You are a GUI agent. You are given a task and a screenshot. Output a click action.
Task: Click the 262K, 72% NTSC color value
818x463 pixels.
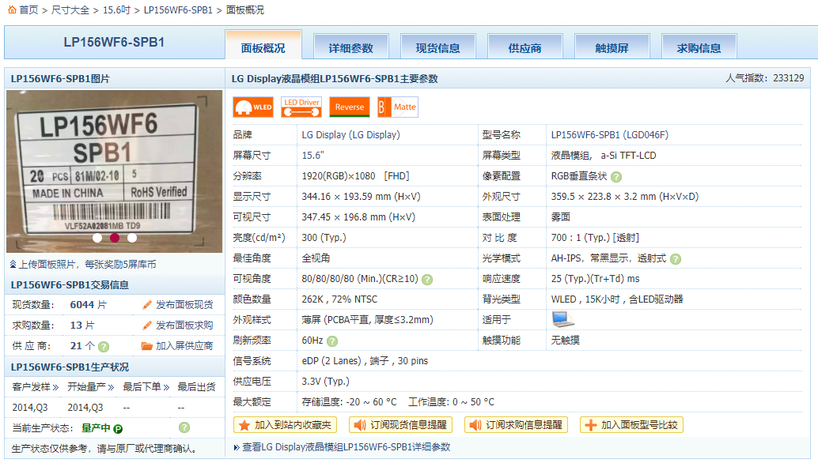[x=339, y=299]
